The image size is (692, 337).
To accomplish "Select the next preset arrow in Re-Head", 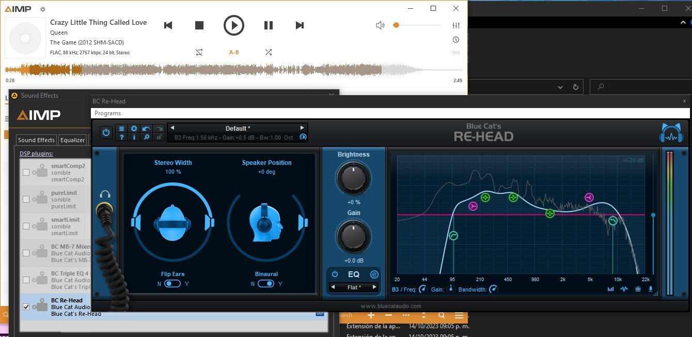I will point(303,128).
